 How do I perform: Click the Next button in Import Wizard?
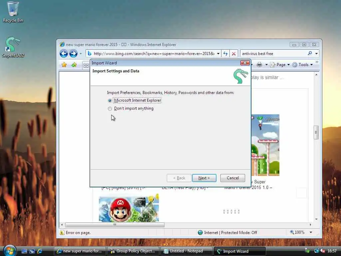[204, 178]
